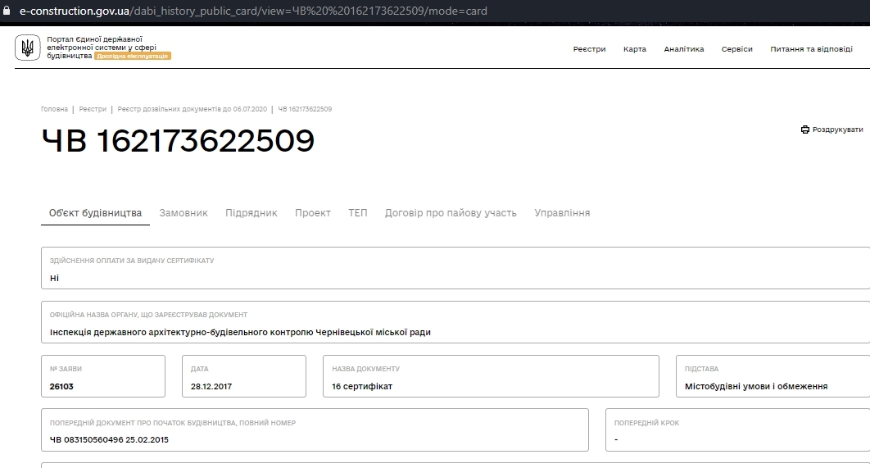
Task: Switch to the Проект tab
Action: (313, 213)
